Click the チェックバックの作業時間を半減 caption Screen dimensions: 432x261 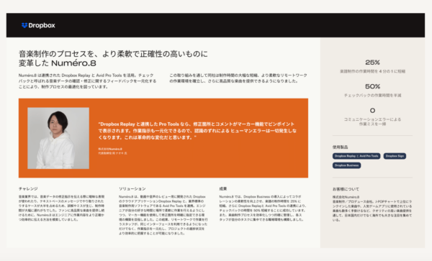tap(372, 96)
